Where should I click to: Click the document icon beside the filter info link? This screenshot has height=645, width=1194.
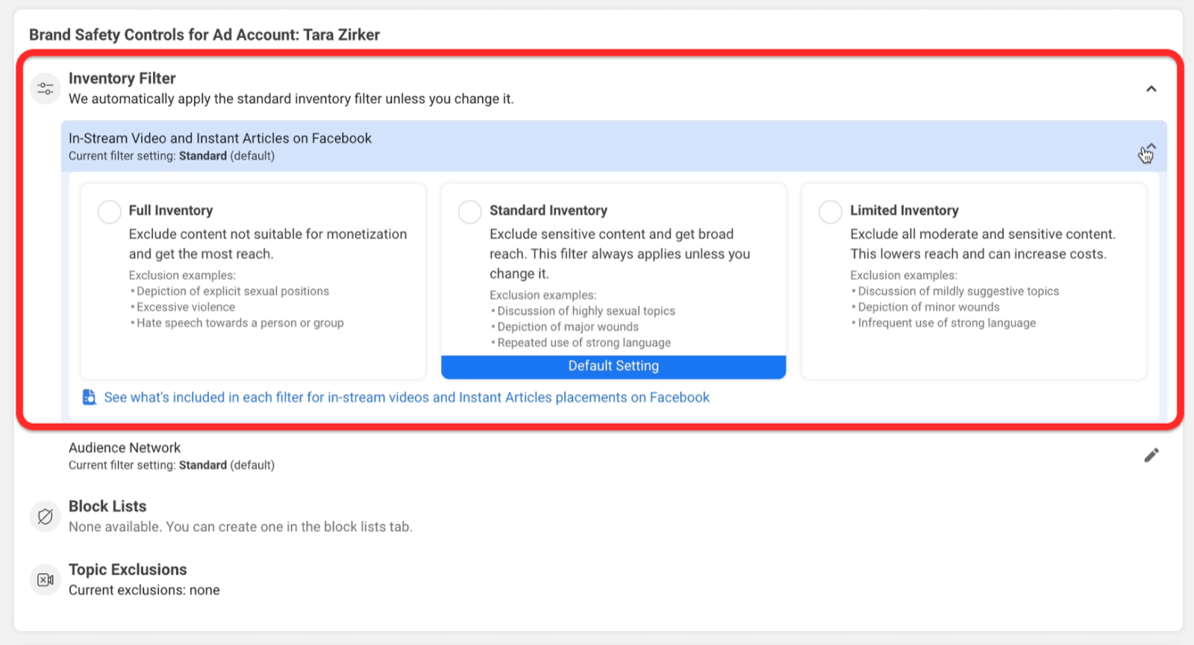point(89,397)
